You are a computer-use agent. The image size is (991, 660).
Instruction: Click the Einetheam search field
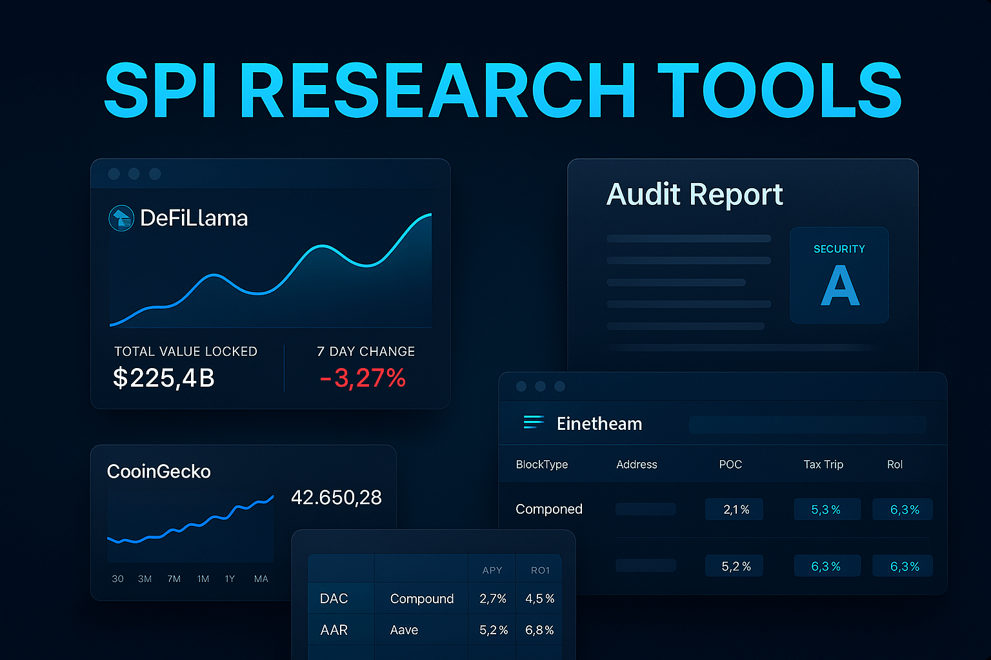point(806,424)
